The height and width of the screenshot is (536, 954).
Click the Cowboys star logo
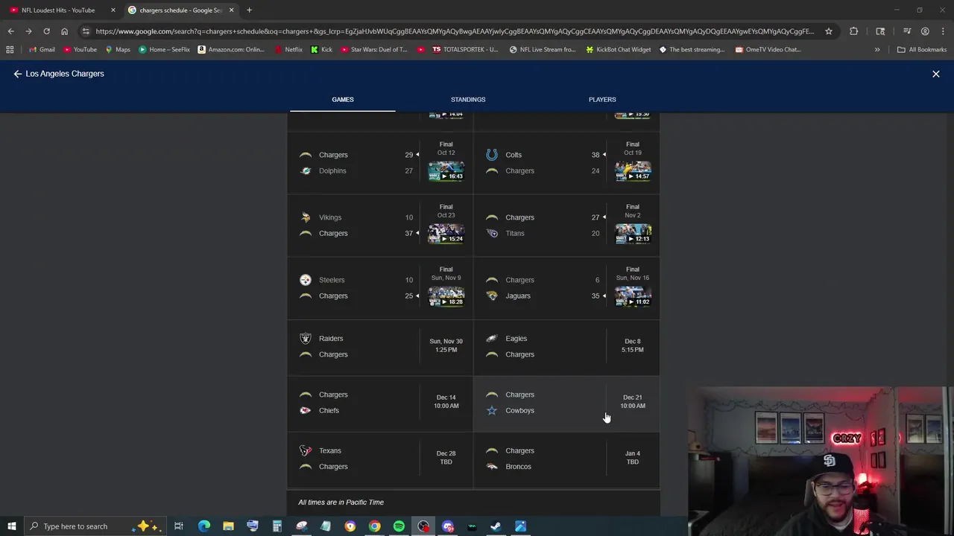[492, 410]
